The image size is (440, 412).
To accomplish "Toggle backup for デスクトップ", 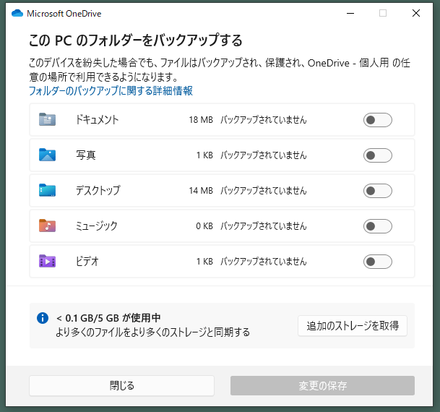I will 377,191.
